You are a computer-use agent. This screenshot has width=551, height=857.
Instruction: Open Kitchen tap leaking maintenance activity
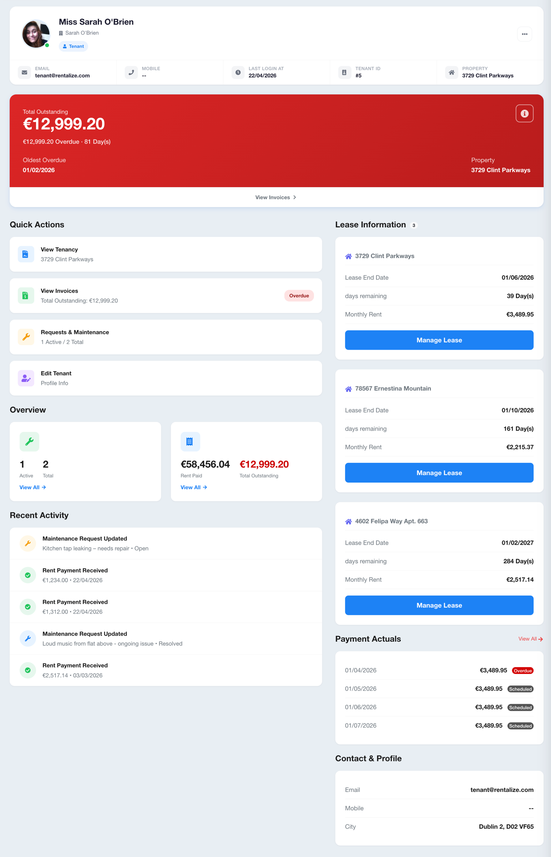click(166, 543)
